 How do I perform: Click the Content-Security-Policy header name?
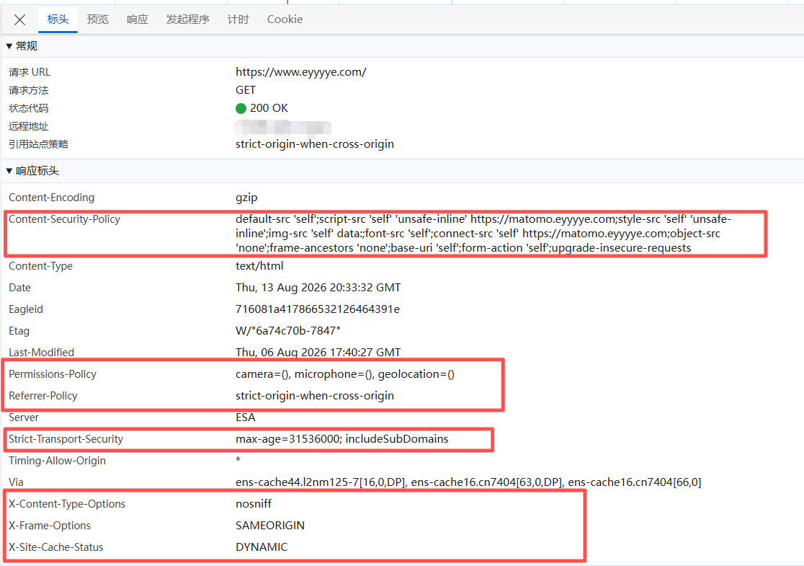tap(64, 219)
